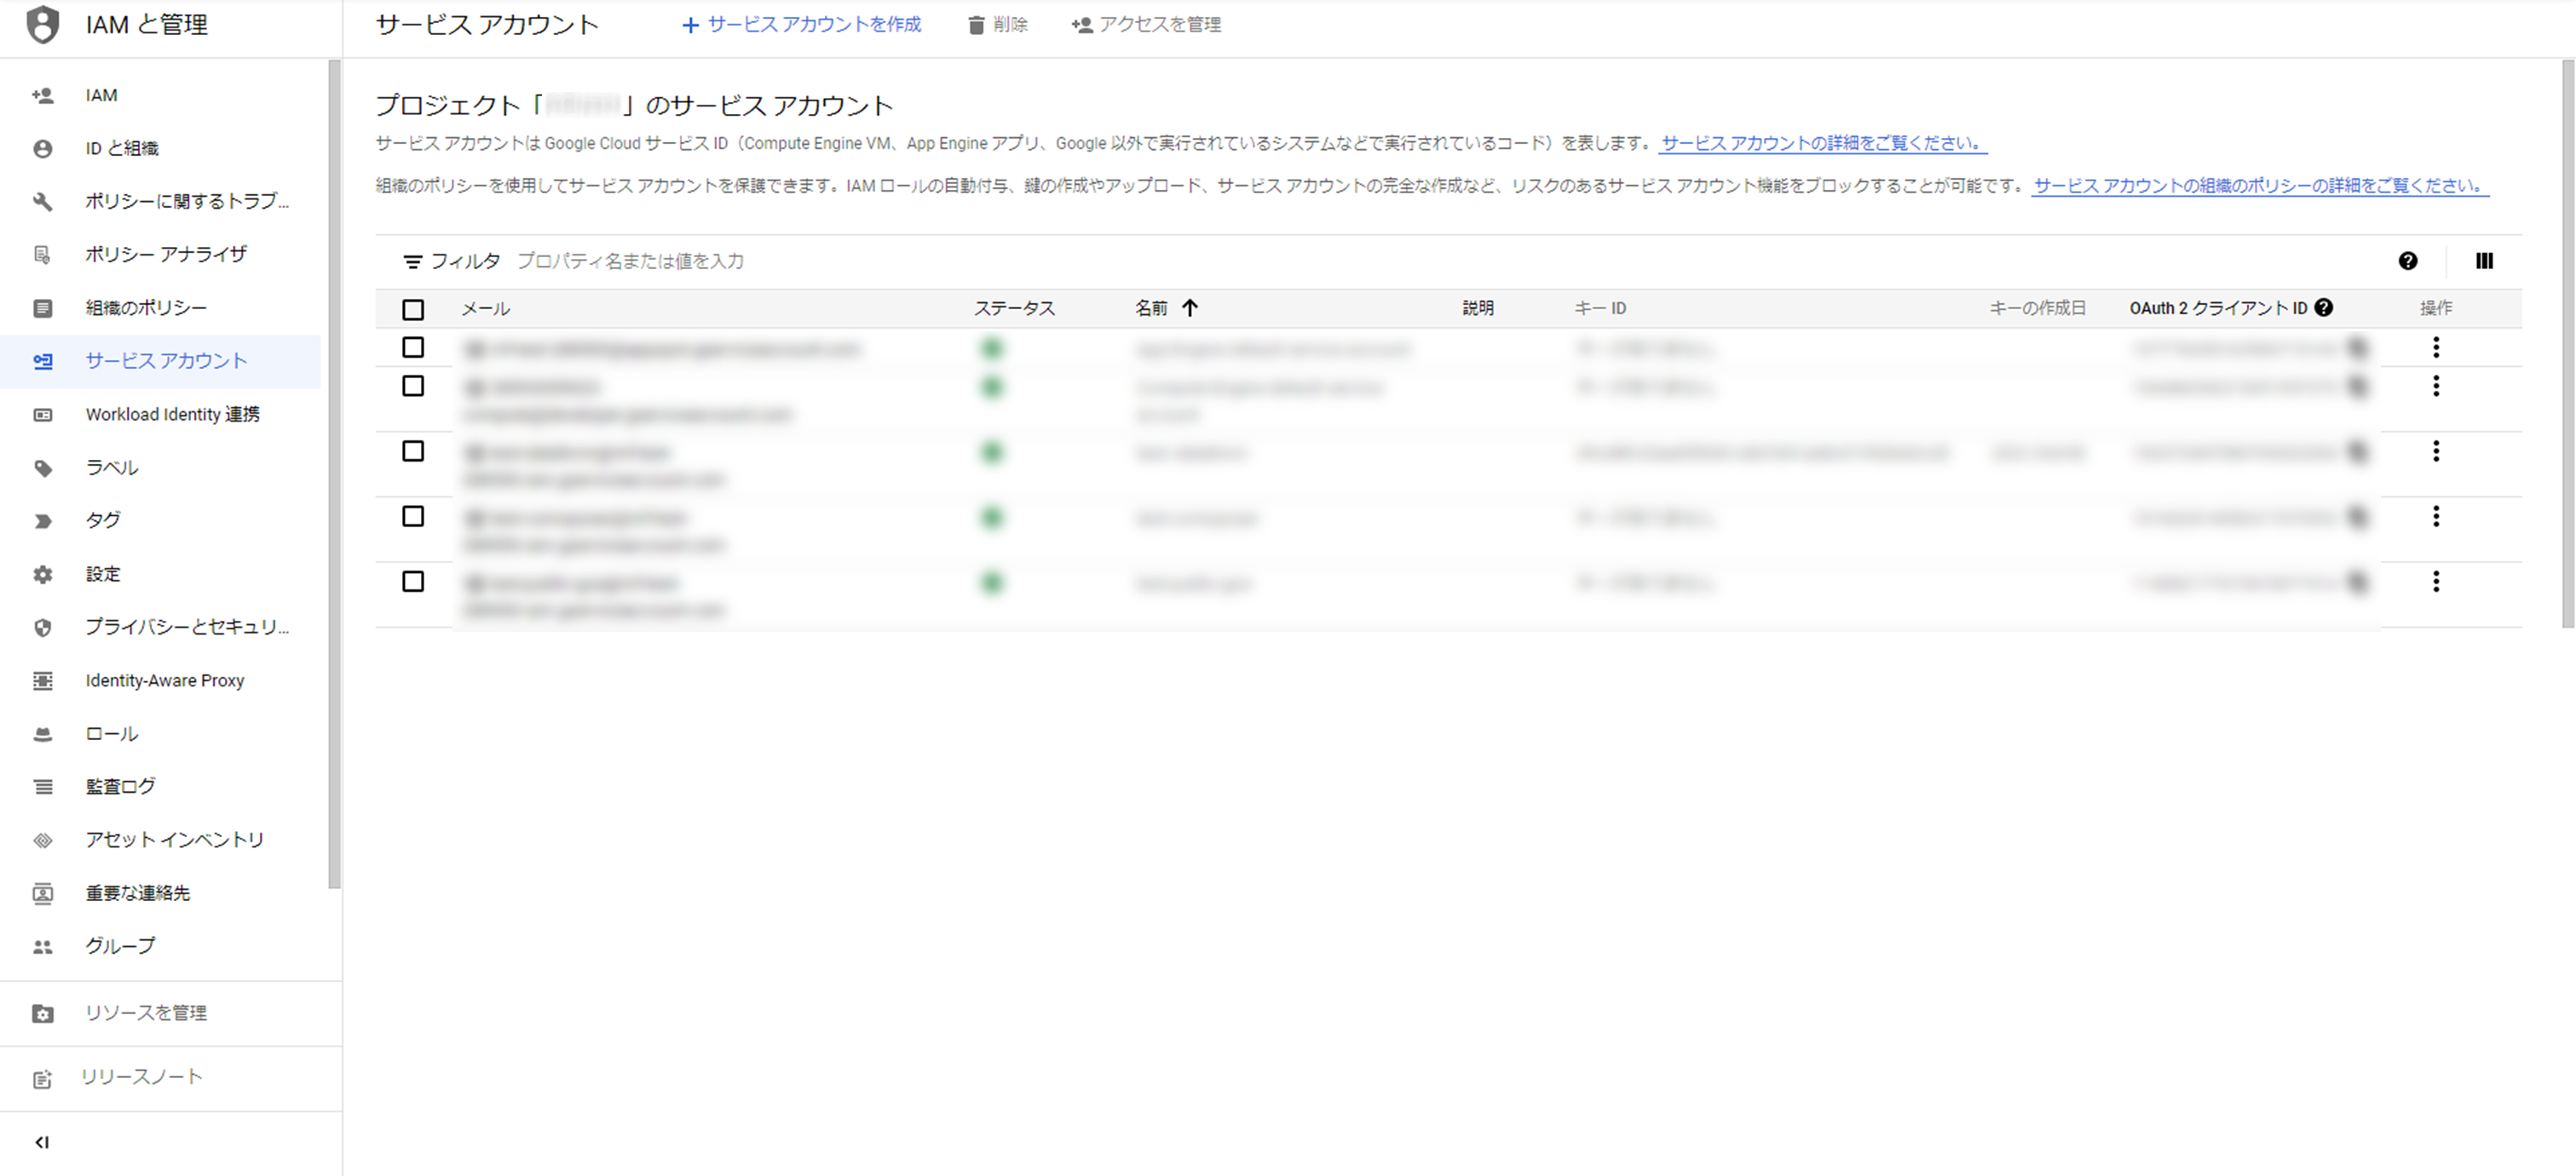The image size is (2576, 1176).
Task: Click サービス アカウントを作成
Action: pyautogui.click(x=802, y=25)
